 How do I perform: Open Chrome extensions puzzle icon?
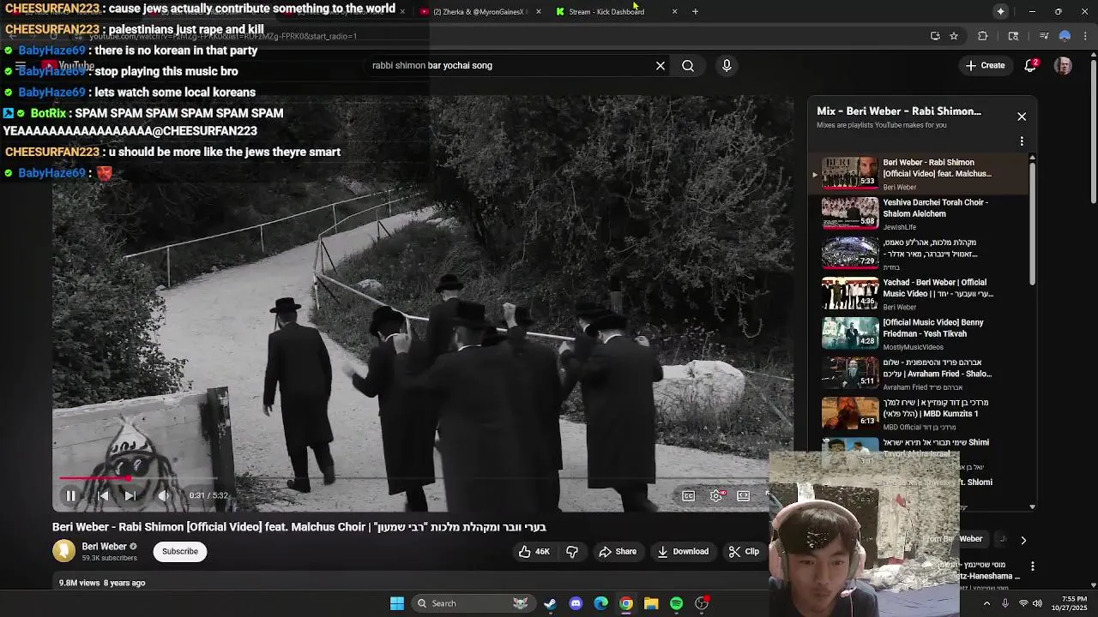[x=983, y=36]
